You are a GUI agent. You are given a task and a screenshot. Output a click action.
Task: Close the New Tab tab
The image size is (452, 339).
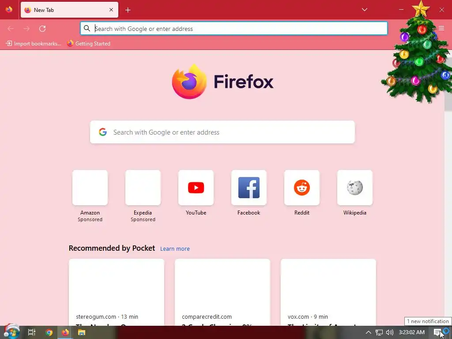(x=111, y=10)
